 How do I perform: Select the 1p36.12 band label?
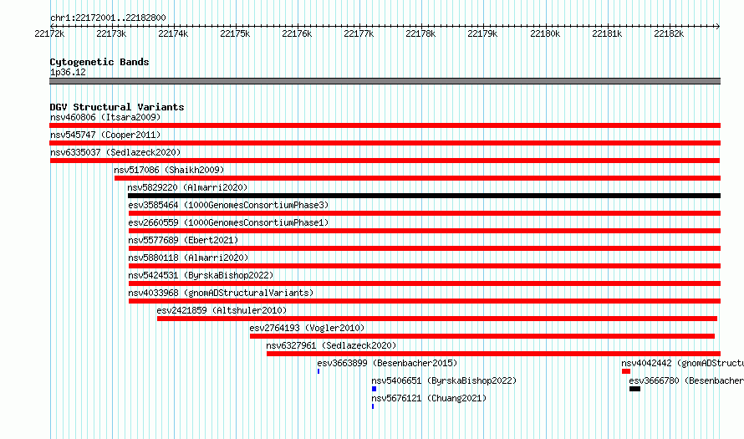coord(68,72)
